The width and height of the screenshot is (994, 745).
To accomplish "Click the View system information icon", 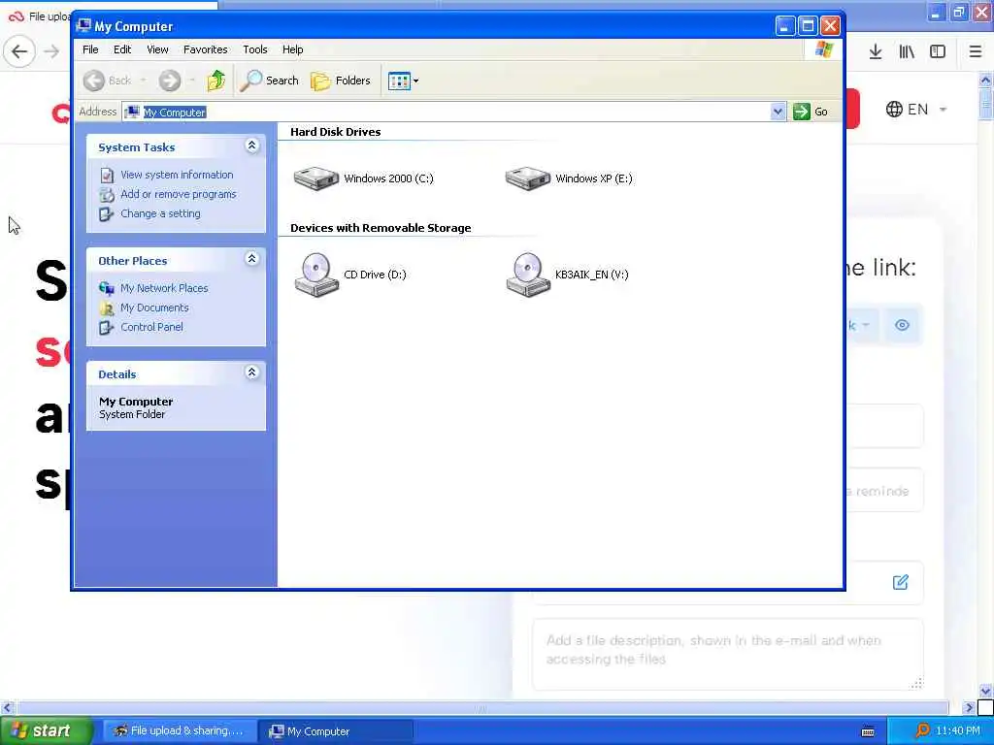I will 107,175.
